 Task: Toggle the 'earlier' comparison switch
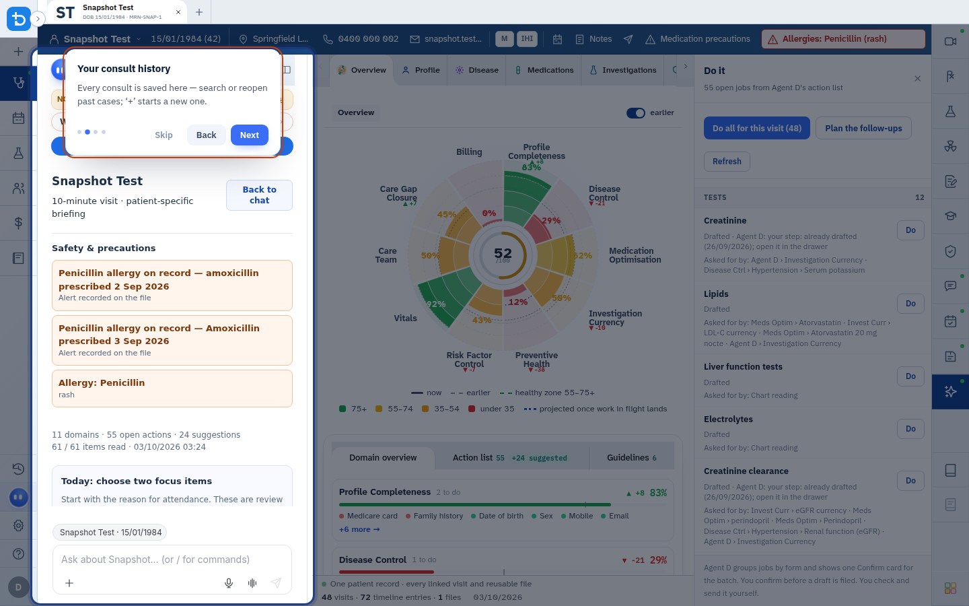tap(636, 113)
